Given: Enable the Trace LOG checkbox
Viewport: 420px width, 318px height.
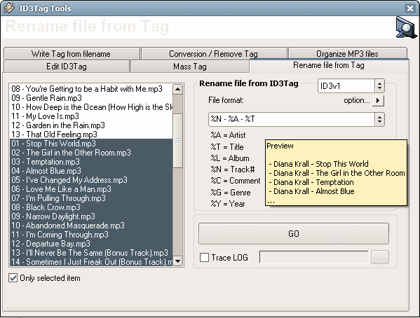Looking at the screenshot, I should click(x=204, y=258).
